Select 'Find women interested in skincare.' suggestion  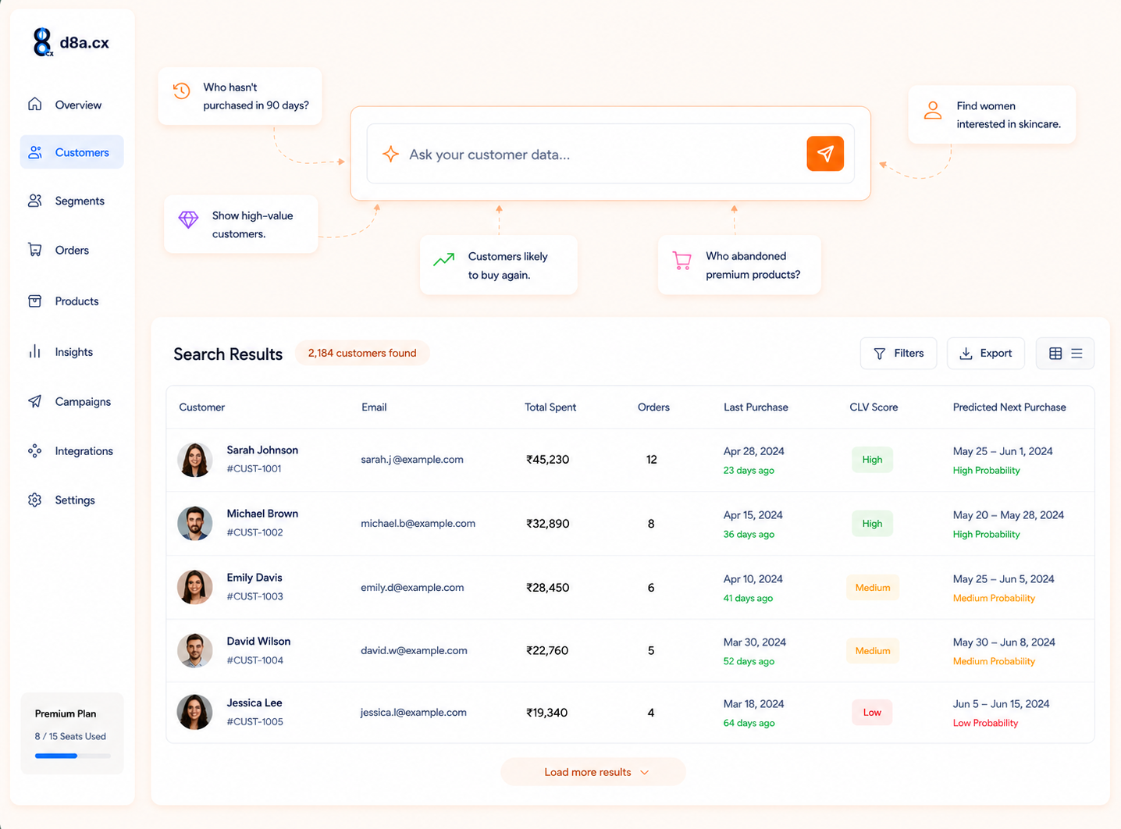tap(992, 115)
